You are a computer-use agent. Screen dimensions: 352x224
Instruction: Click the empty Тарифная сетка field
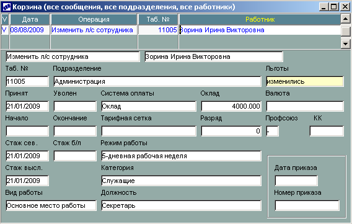(149, 131)
